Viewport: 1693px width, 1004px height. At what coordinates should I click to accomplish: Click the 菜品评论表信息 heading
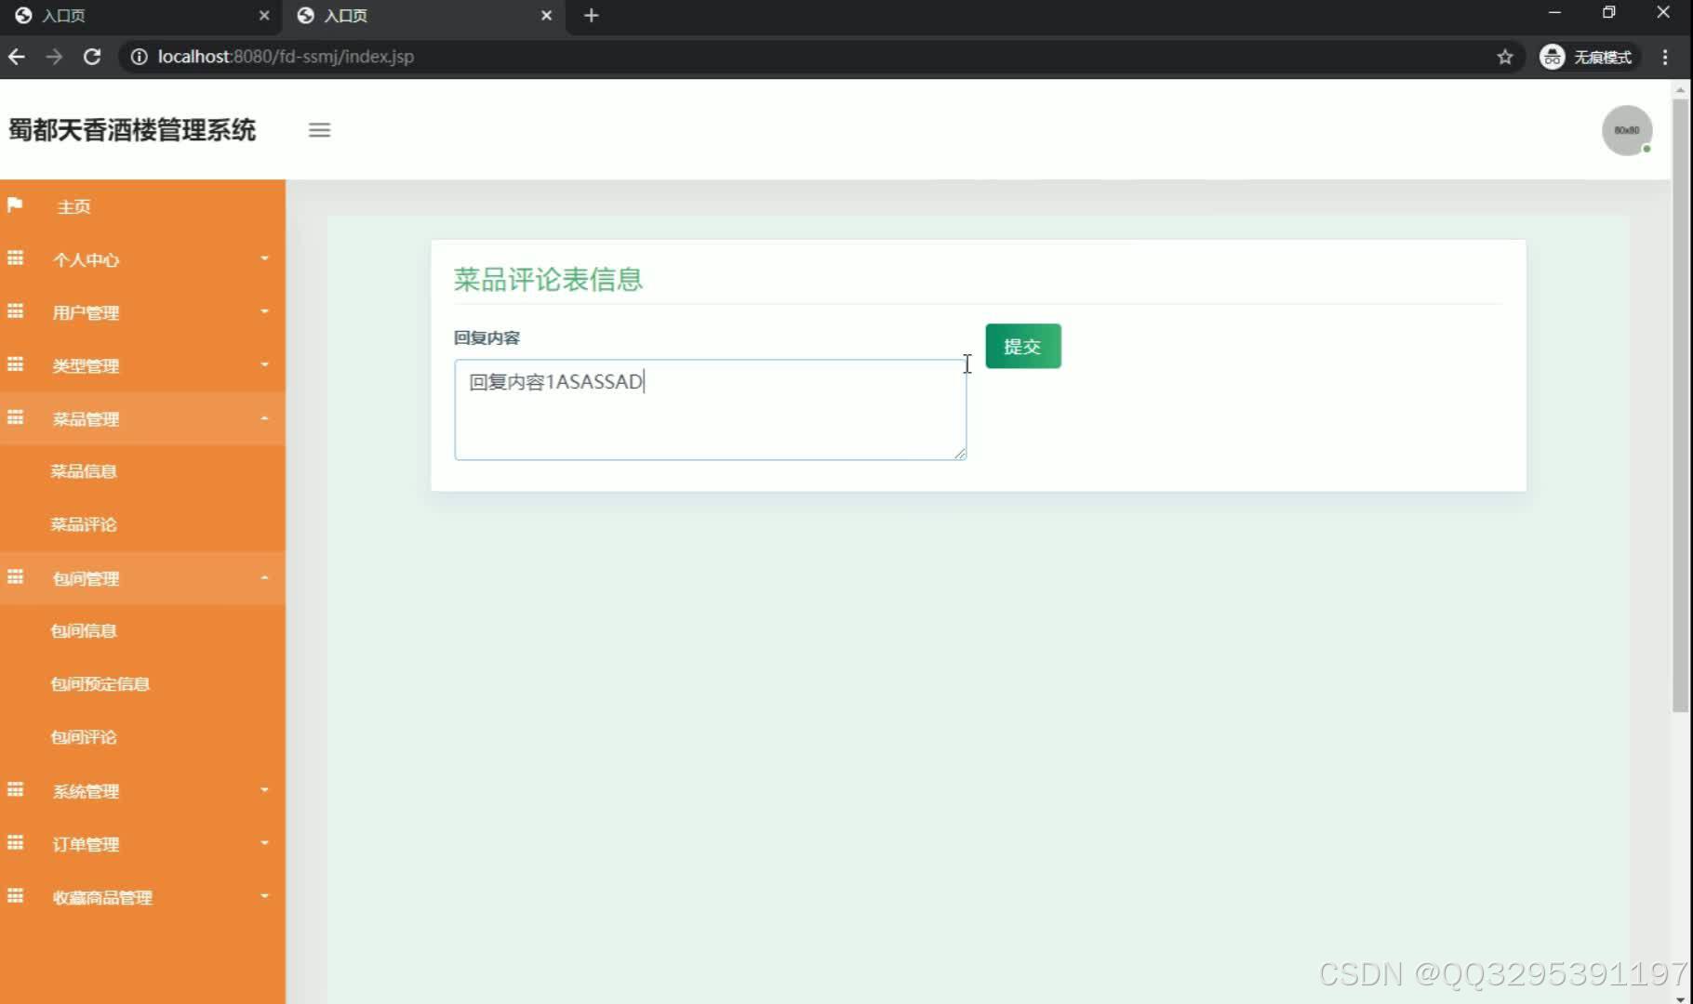tap(548, 279)
